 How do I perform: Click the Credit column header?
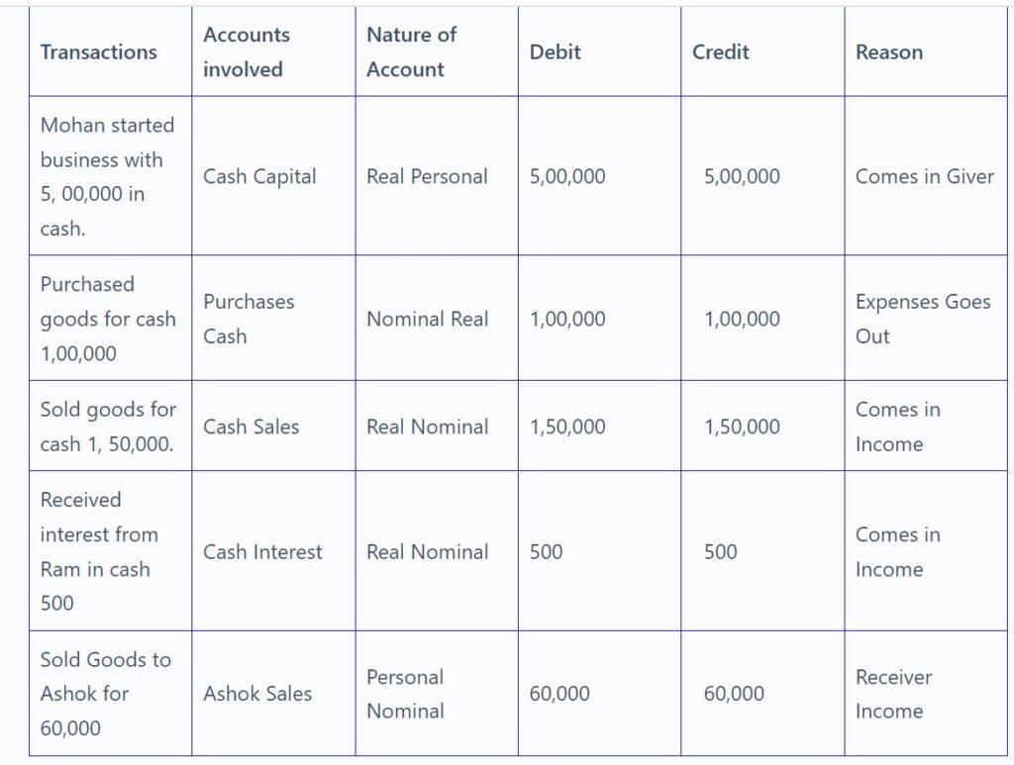point(720,52)
